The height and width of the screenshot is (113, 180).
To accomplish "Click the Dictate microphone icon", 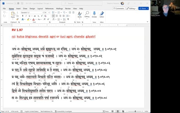I will click(x=94, y=14).
